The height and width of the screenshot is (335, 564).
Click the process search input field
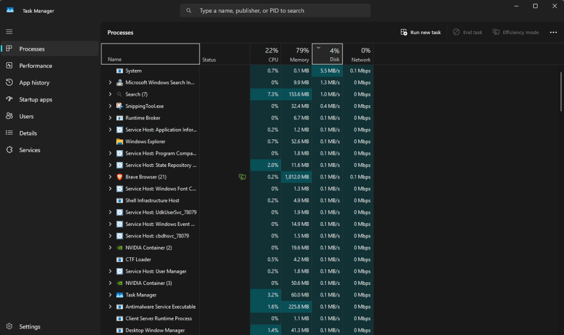coord(275,11)
